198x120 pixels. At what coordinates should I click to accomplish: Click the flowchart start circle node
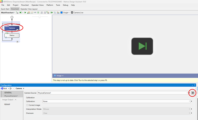tap(12, 17)
